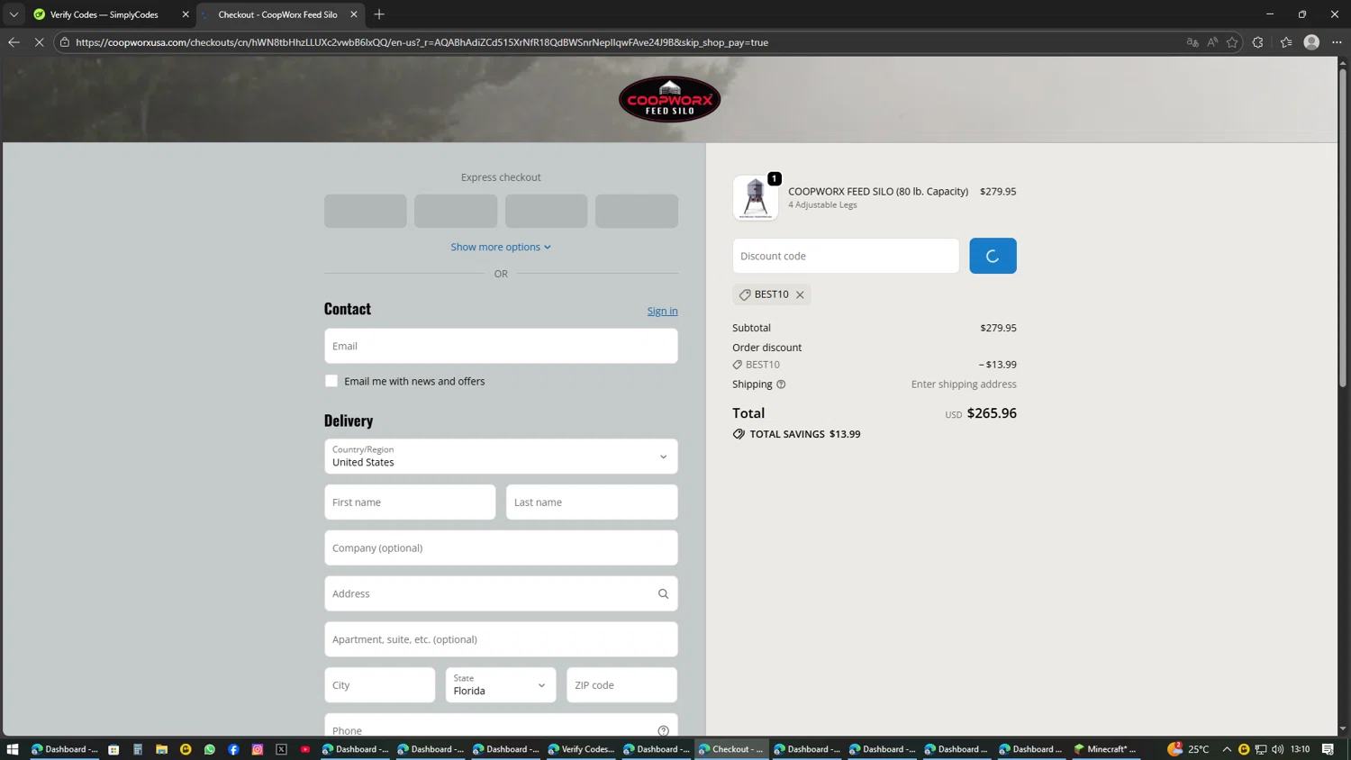Click the third express checkout button
The image size is (1351, 760).
[546, 211]
